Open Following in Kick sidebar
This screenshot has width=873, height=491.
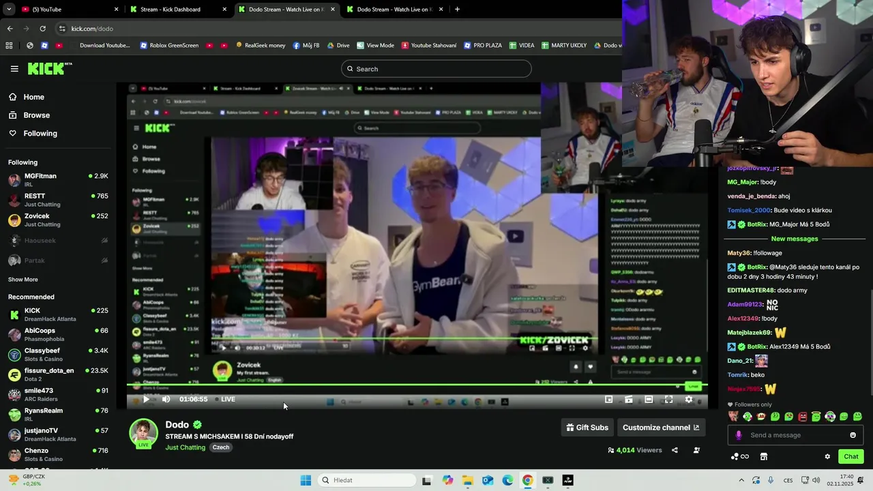[33, 134]
